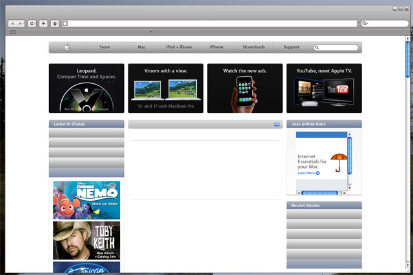Click the page icon in address bar
The height and width of the screenshot is (275, 413).
pos(65,23)
